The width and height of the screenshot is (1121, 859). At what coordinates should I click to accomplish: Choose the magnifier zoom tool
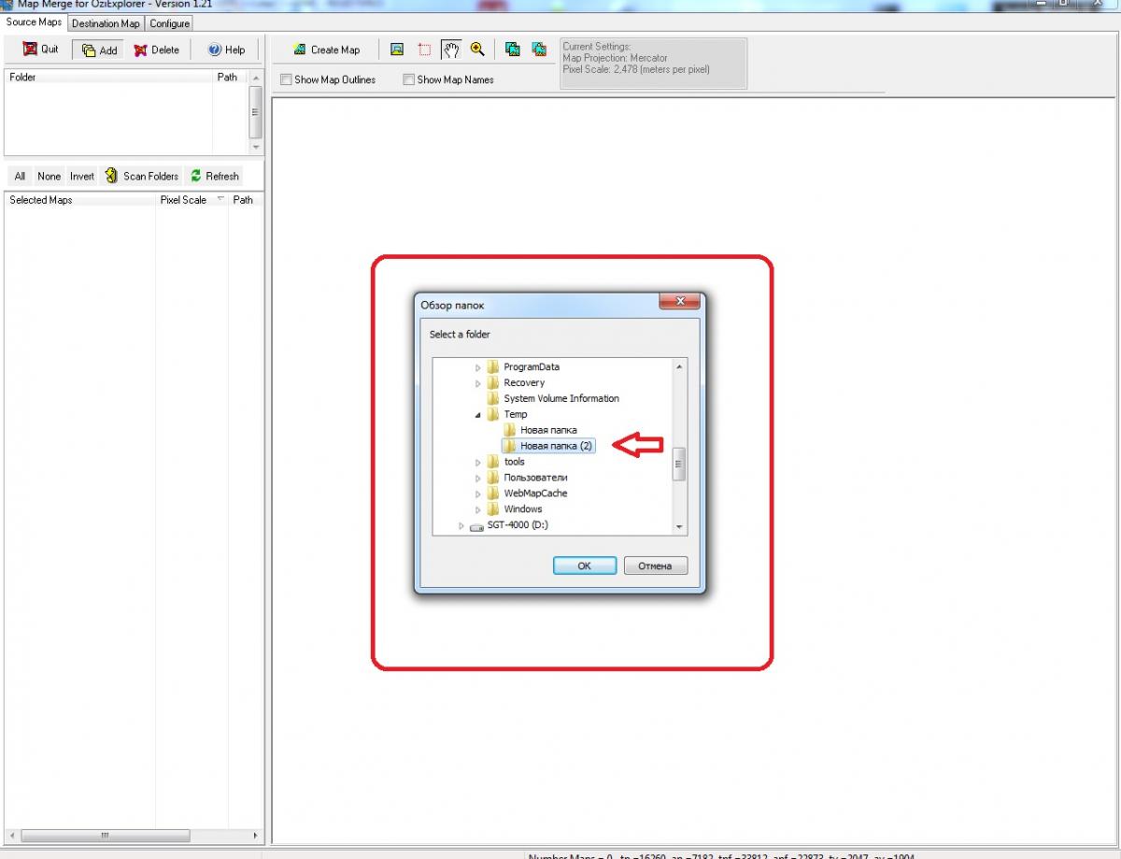click(477, 50)
